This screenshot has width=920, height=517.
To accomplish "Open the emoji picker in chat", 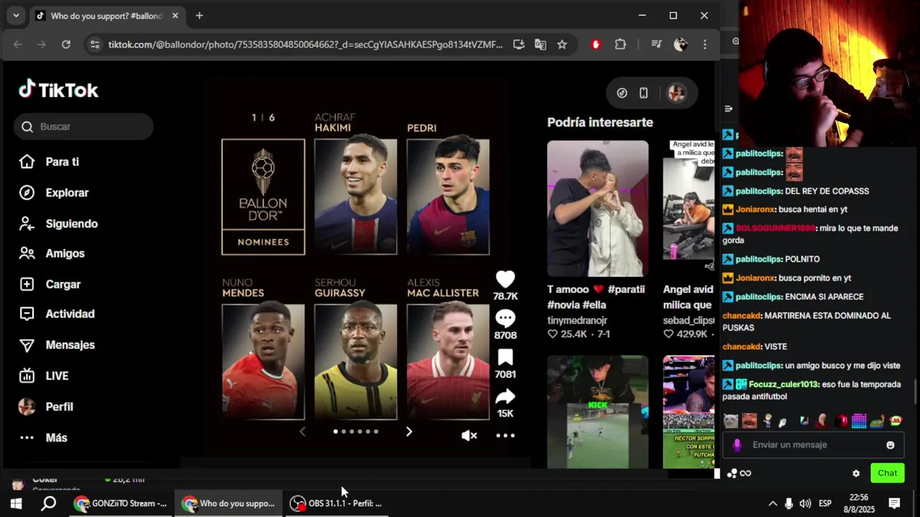I will click(891, 445).
